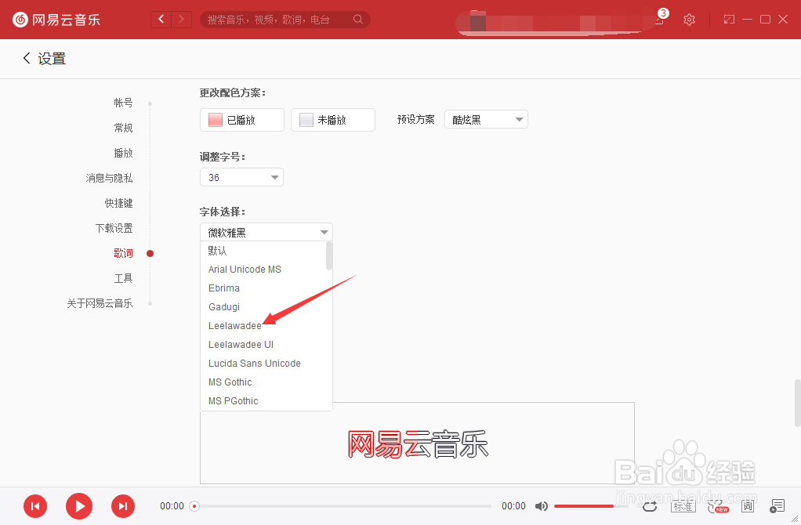The image size is (801, 525).
Task: Click the font list scrollbar thumb
Action: [329, 255]
